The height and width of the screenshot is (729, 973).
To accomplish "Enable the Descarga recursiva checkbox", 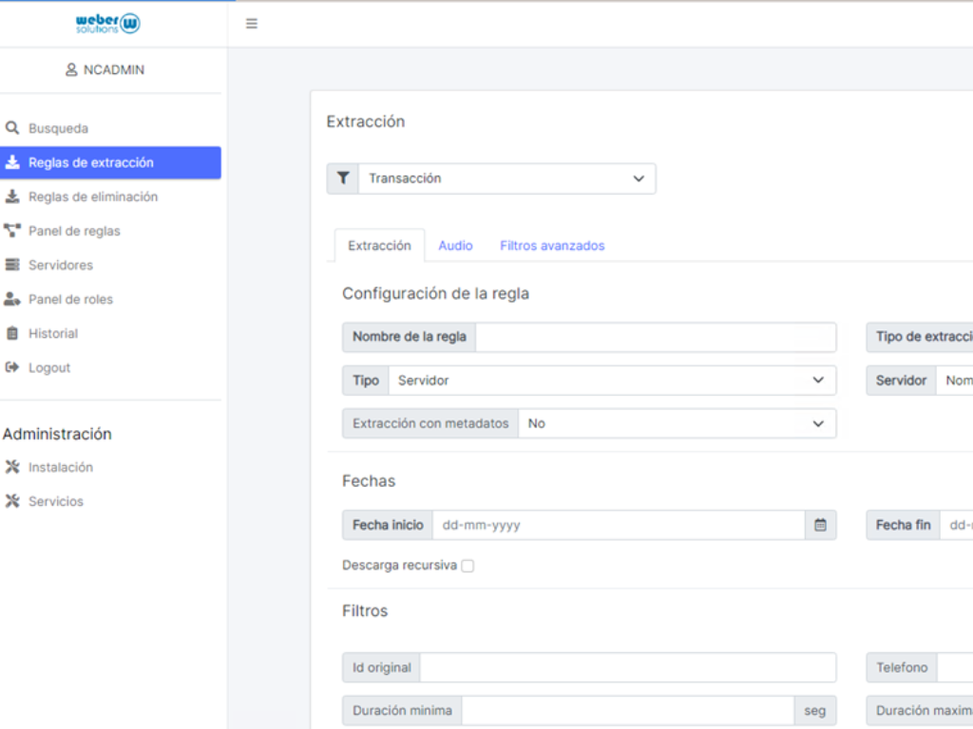I will (x=467, y=566).
